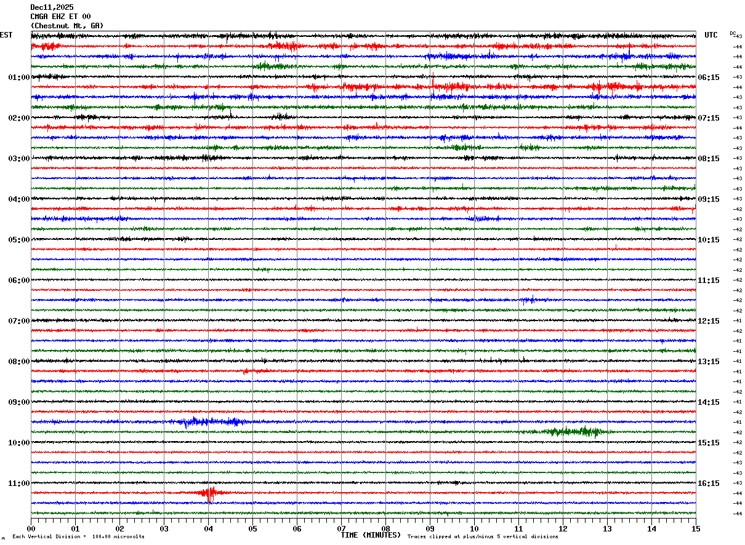Select the 06:00 EST time label
Image resolution: width=745 pixels, height=545 pixels.
point(19,280)
